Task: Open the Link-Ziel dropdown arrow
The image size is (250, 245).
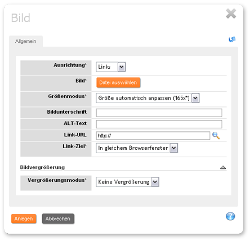Action: coord(174,148)
